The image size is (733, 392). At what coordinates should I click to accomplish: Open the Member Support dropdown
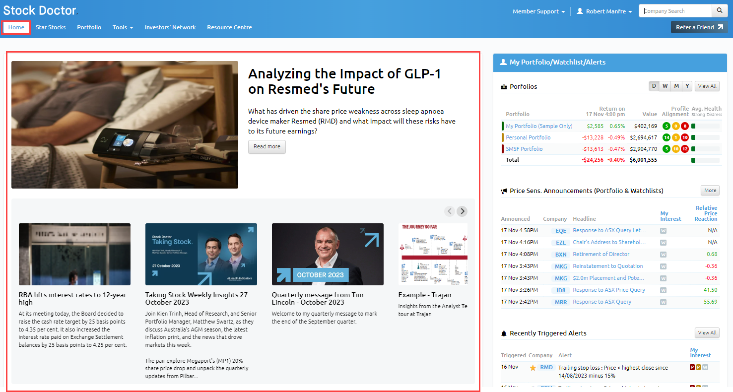click(538, 11)
